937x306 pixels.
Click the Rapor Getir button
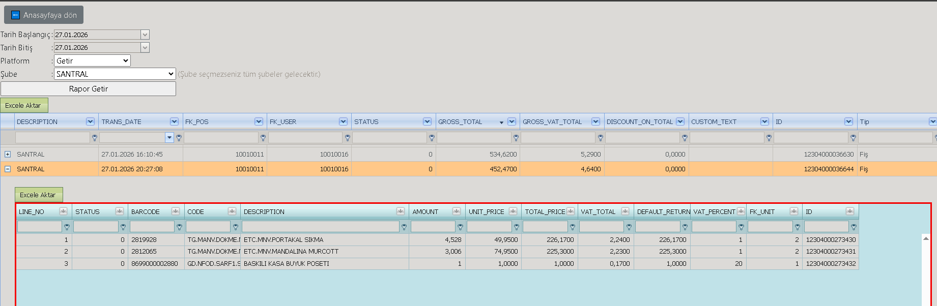pos(89,88)
